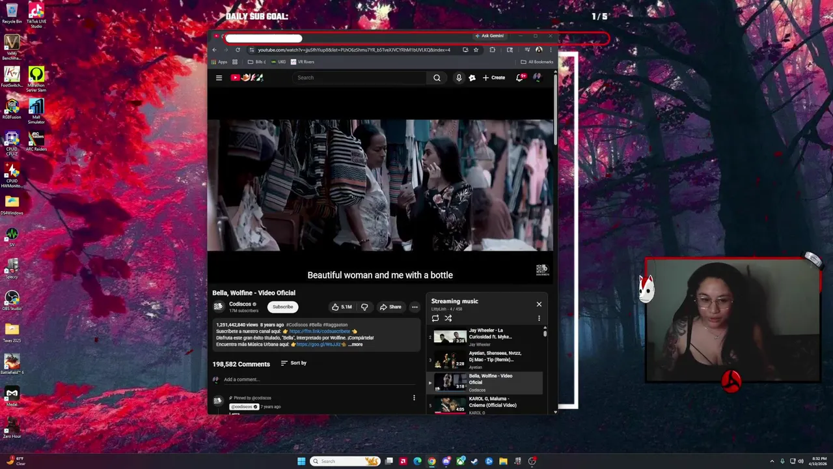The image size is (833, 469).
Task: Open the Sort by comments dropdown
Action: pos(294,363)
